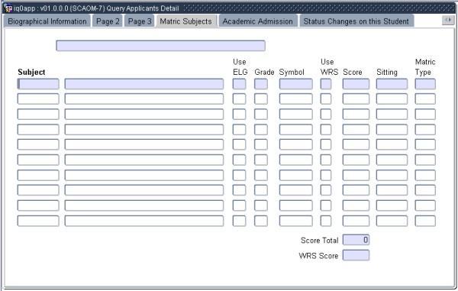Click the WRS Score label

click(x=318, y=256)
